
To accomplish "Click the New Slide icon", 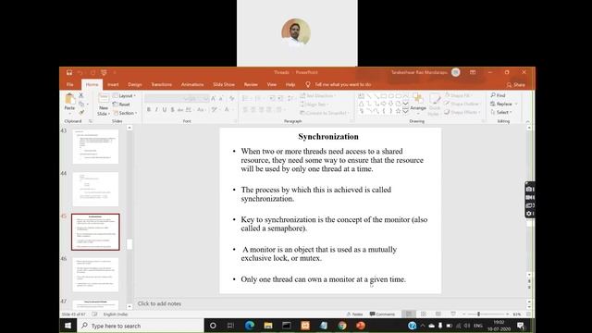I will (104, 99).
